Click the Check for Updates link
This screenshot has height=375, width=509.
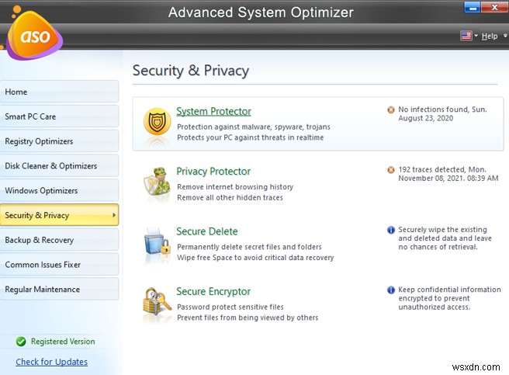[x=51, y=362]
